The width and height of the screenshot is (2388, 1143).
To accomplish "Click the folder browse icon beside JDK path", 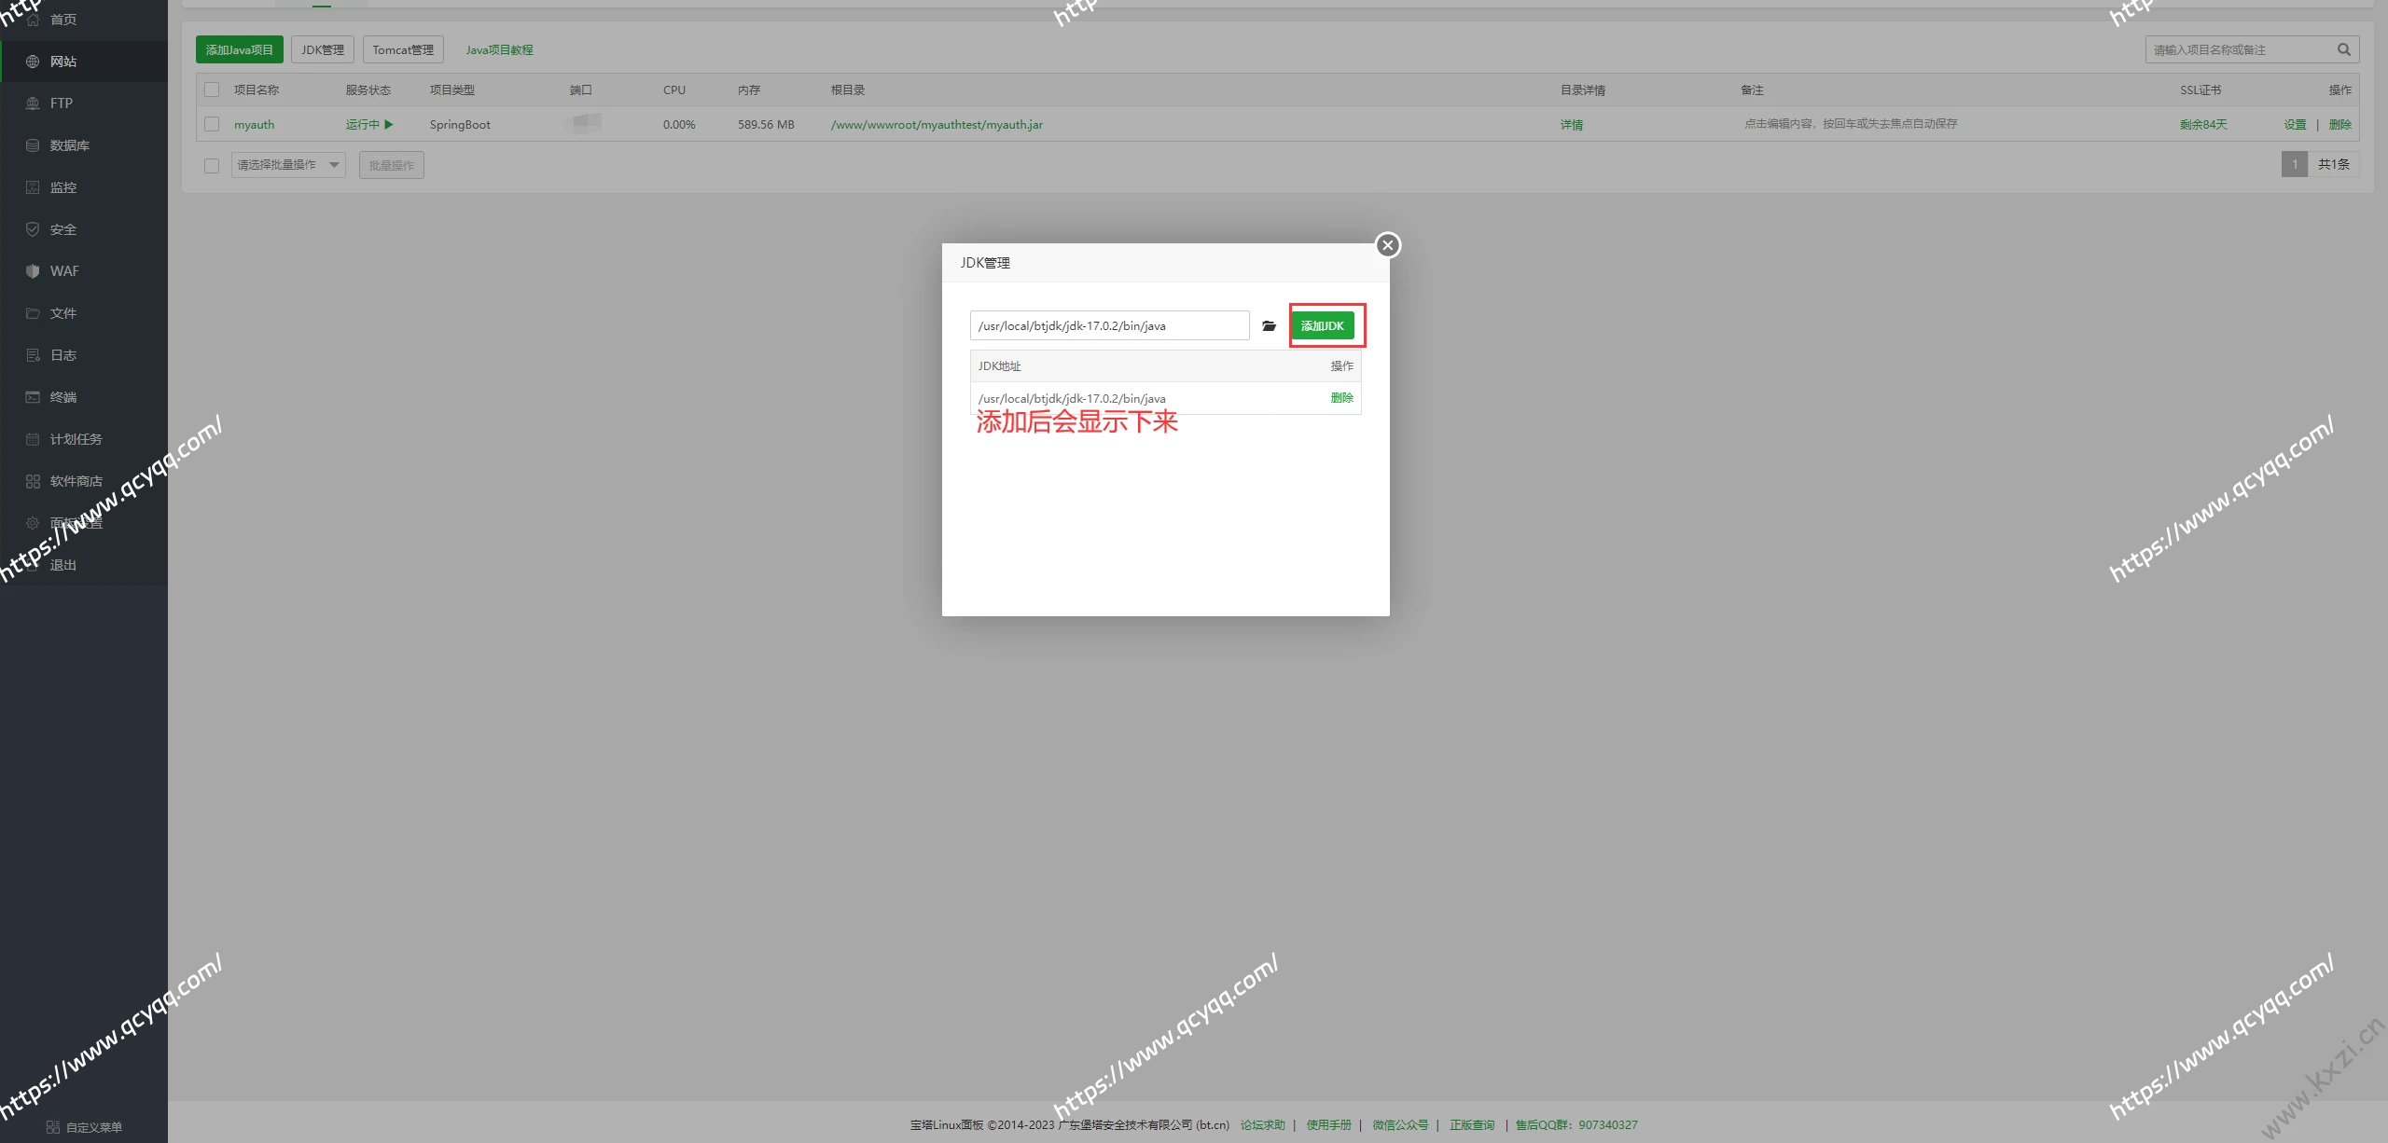I will tap(1269, 326).
